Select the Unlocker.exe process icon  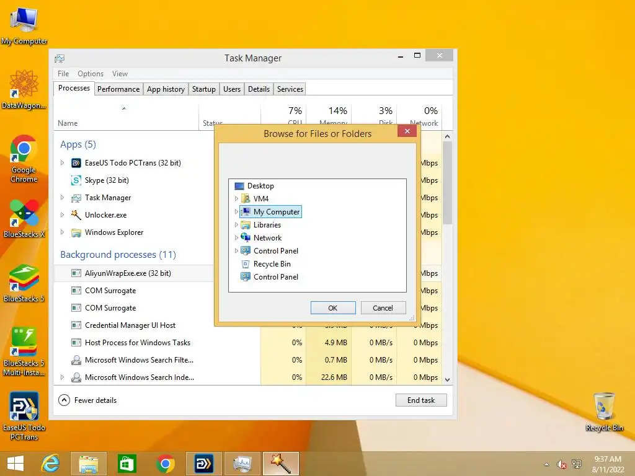tap(76, 215)
